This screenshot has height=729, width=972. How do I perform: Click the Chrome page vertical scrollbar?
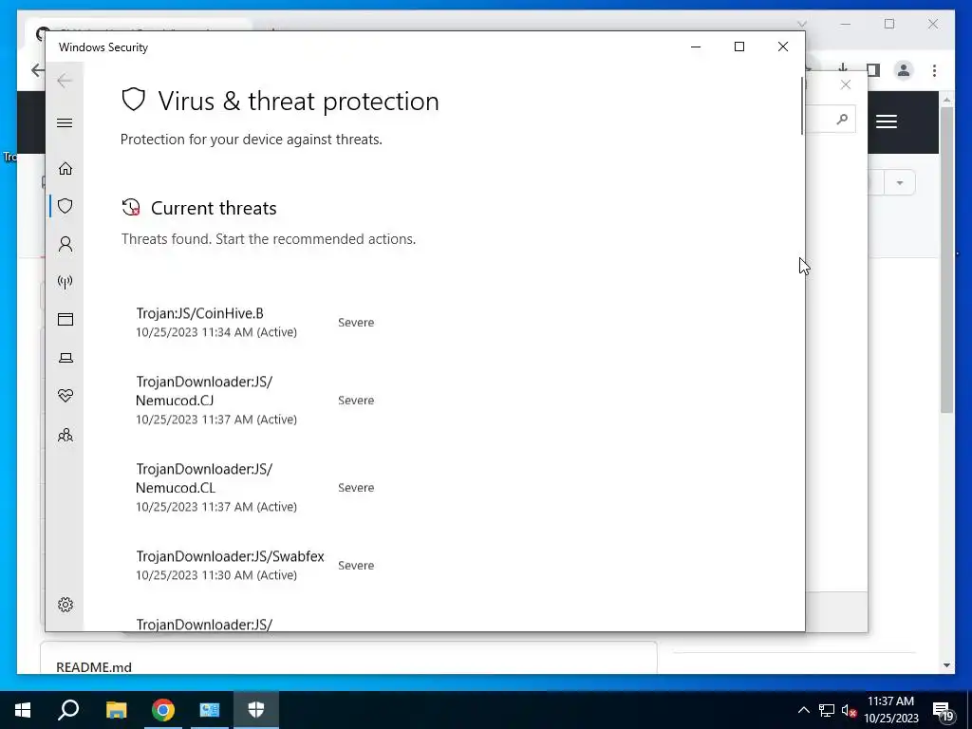click(946, 260)
